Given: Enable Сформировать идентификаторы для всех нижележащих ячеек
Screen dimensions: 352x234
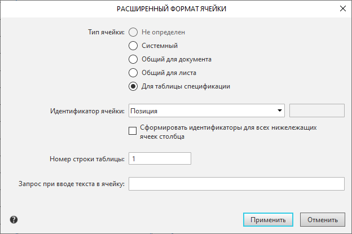Looking at the screenshot, I should (133, 131).
